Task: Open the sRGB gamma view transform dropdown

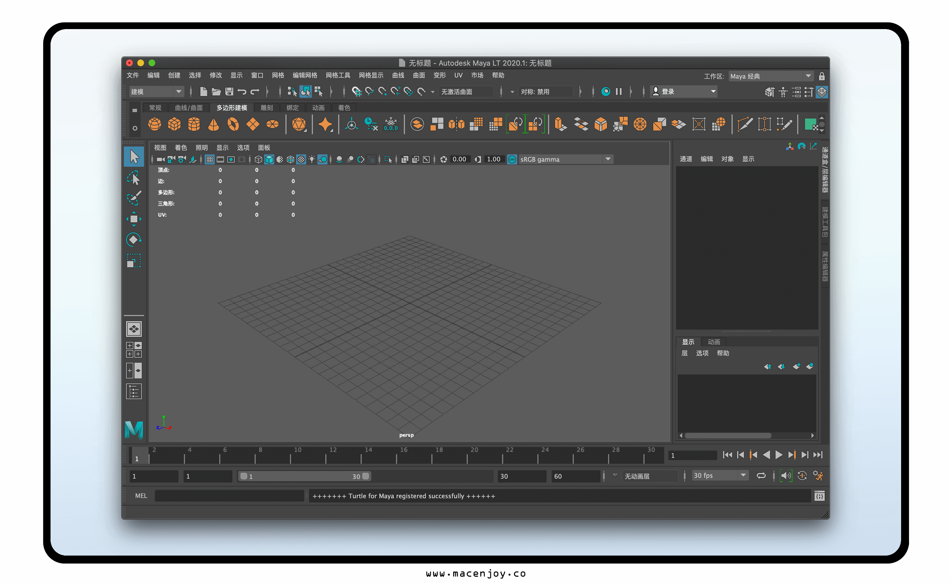Action: click(566, 159)
